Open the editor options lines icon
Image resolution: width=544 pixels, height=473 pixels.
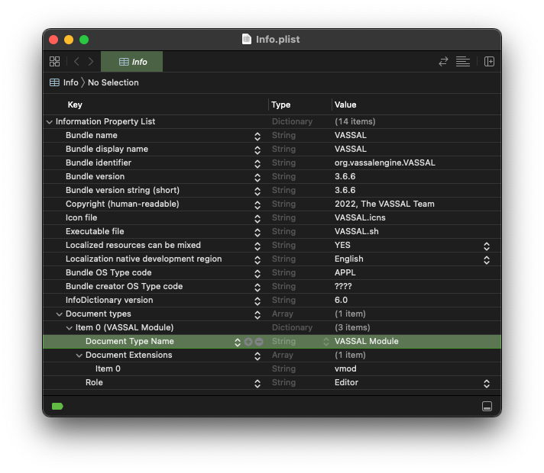463,62
